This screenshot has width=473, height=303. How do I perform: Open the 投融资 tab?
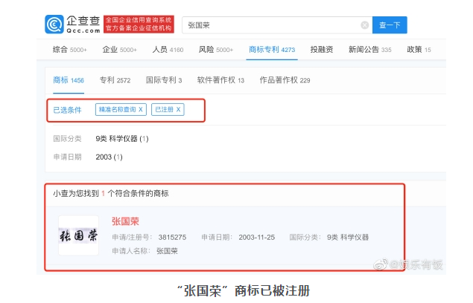click(321, 50)
